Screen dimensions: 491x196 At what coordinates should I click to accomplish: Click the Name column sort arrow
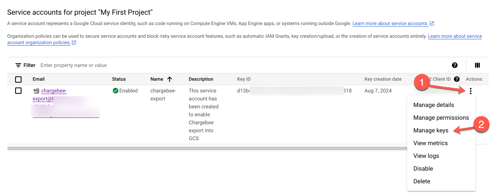170,79
